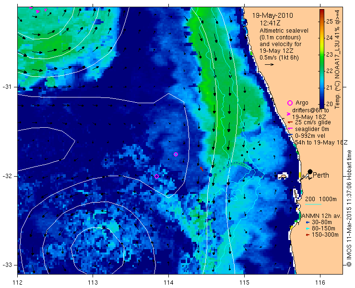355x288 pixels.
Task: Click the cyan arrow beside '80-150m'
Action: click(308, 228)
